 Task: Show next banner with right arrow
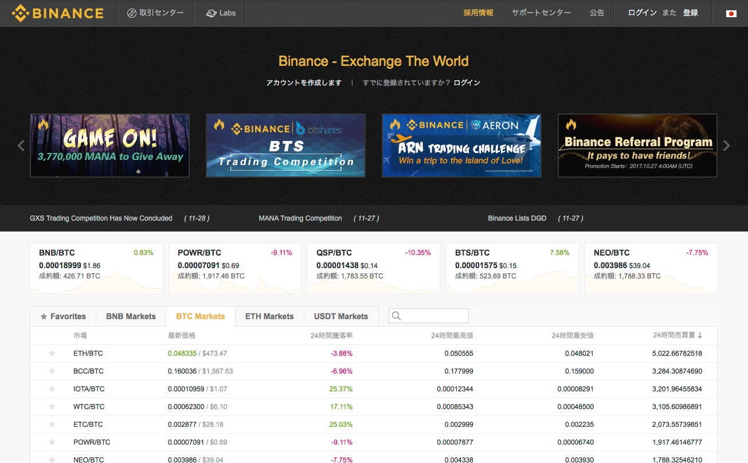pyautogui.click(x=727, y=146)
